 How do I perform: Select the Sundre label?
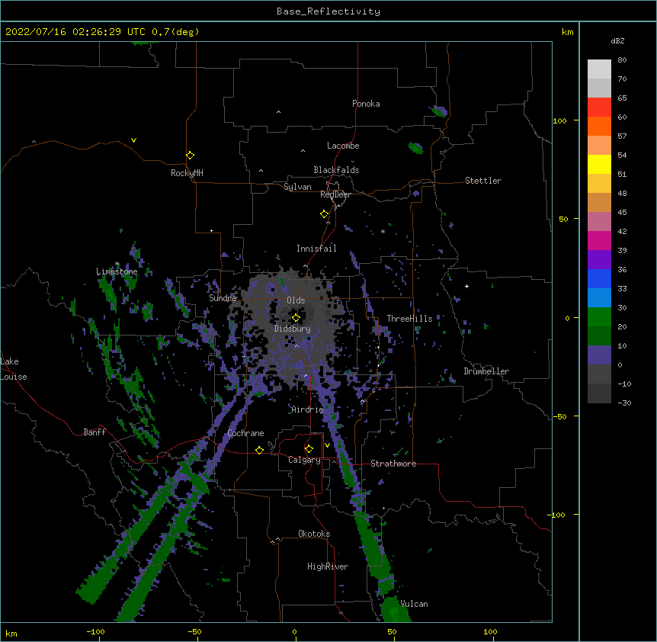tap(223, 298)
